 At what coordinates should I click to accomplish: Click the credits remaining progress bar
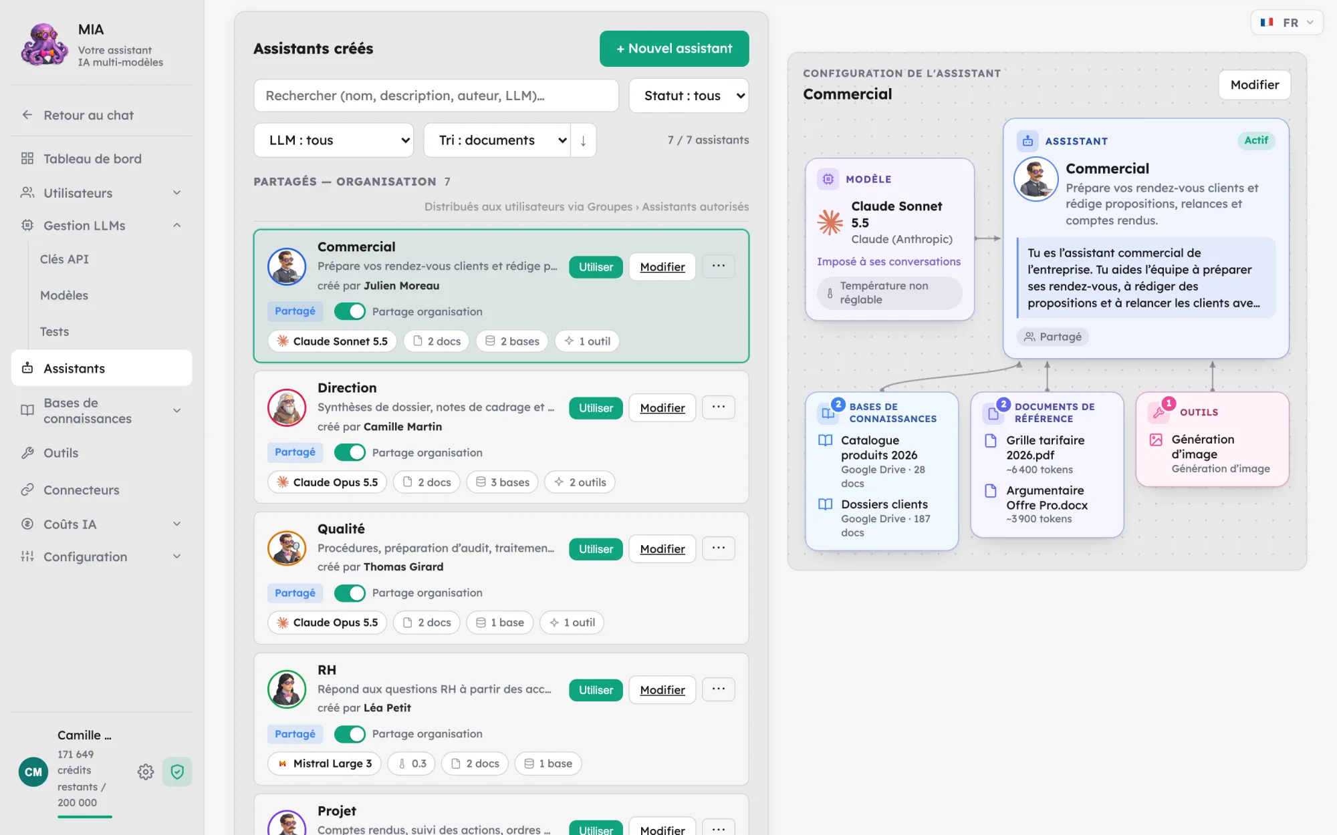[85, 816]
